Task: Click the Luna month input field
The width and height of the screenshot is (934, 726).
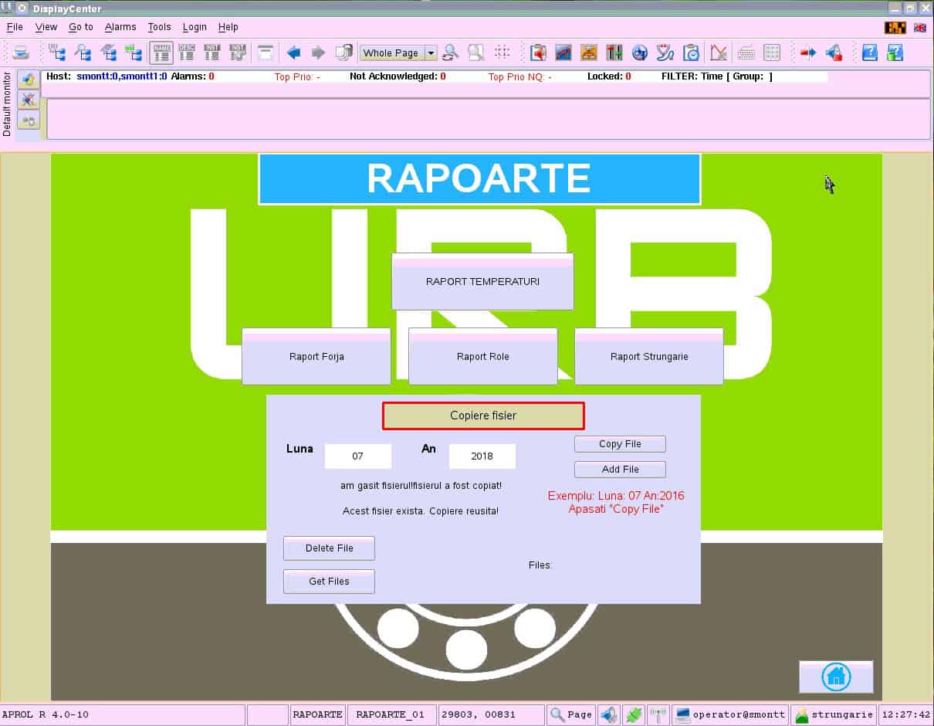Action: pos(357,456)
